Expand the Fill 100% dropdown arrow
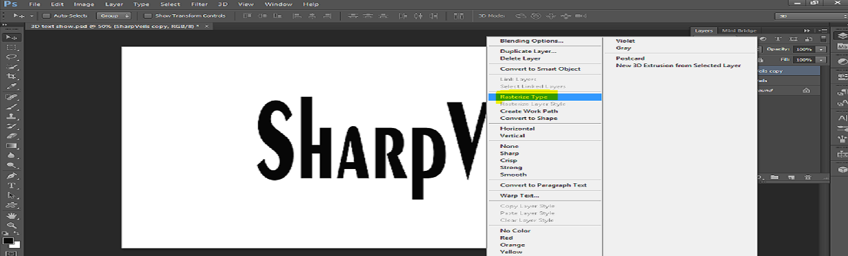848x256 pixels. coord(822,60)
